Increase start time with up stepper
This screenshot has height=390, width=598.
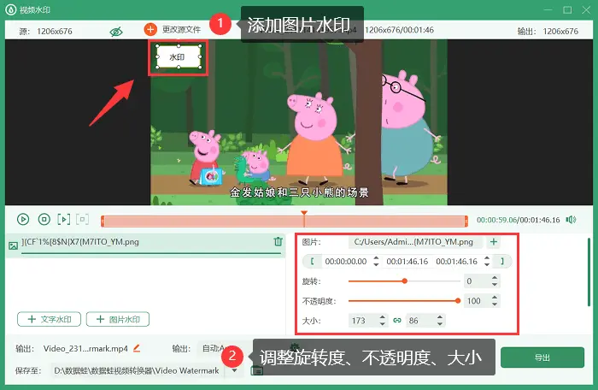pyautogui.click(x=376, y=258)
